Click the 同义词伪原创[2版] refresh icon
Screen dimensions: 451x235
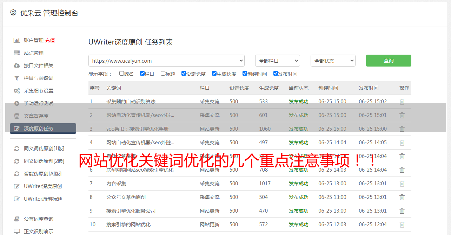[x=16, y=161]
